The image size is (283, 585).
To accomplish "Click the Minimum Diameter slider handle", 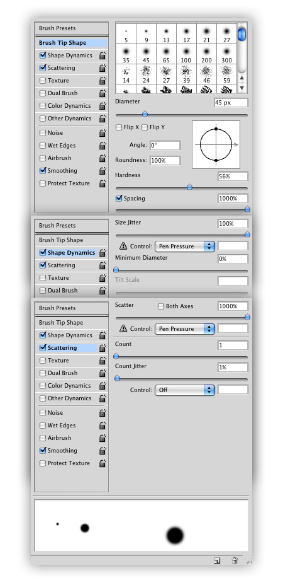I will tap(116, 269).
